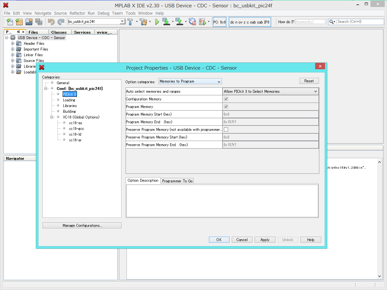This screenshot has height=290, width=387.
Task: Click the green Run Project arrow
Action: [x=157, y=22]
